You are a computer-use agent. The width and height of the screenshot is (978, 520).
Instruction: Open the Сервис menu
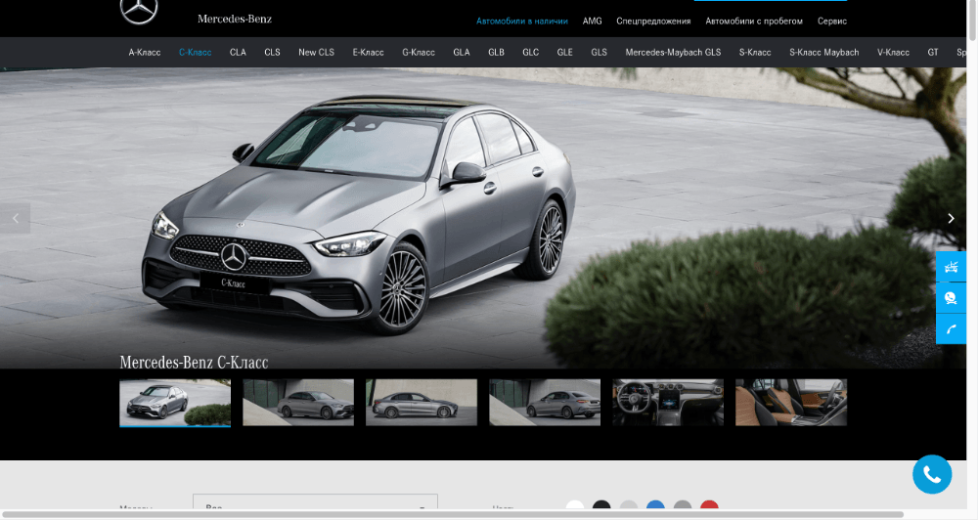click(x=831, y=21)
